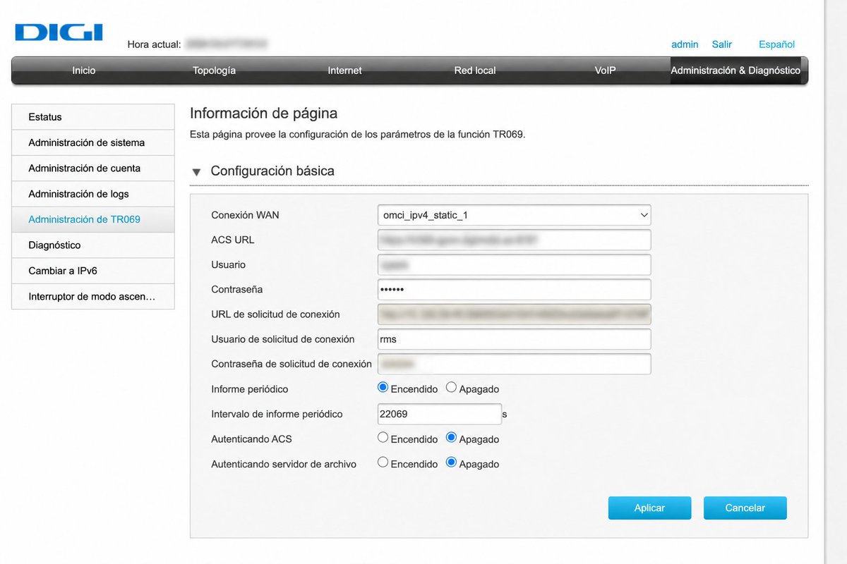847x564 pixels.
Task: Set Informe periódico to Encendido
Action: [383, 388]
